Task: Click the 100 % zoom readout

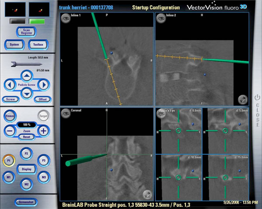Action: click(x=27, y=124)
